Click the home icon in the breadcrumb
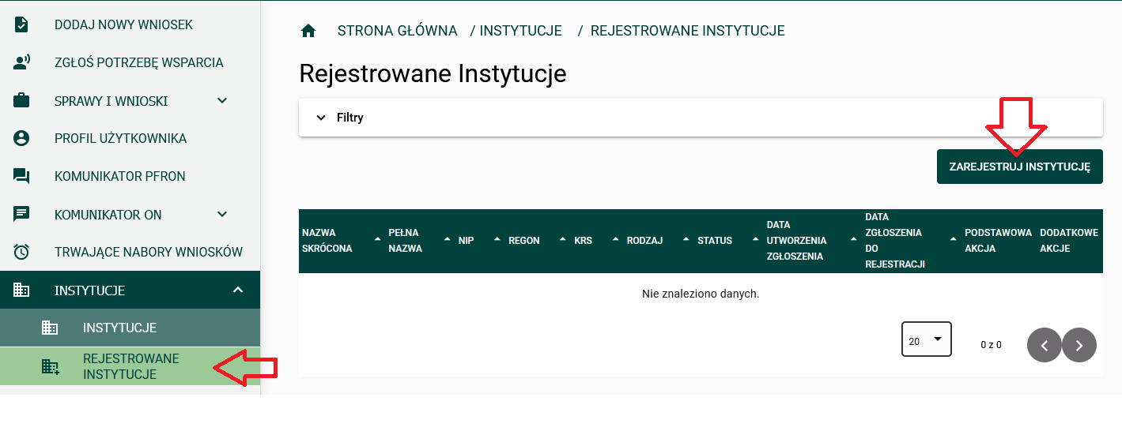1122x431 pixels. pos(308,31)
